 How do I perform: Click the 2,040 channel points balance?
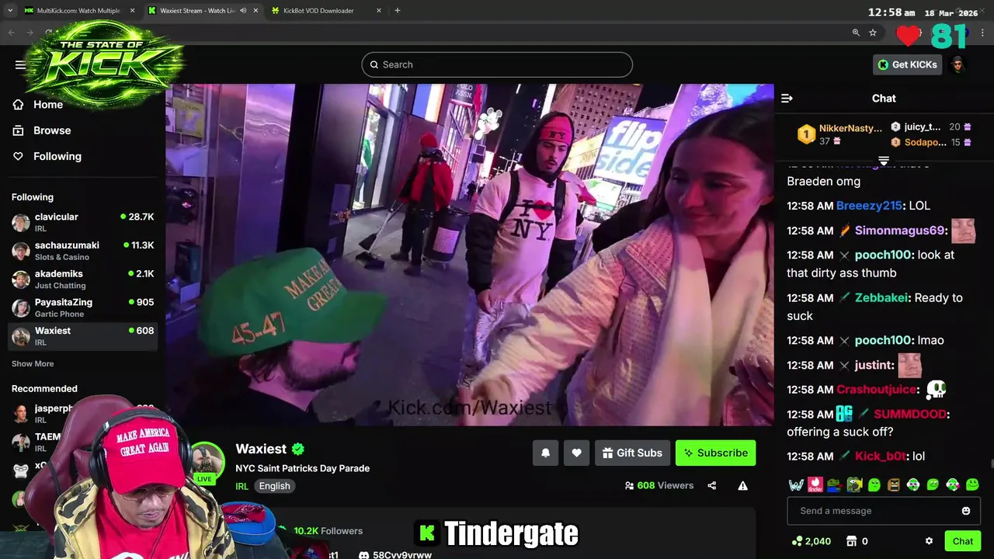[811, 541]
